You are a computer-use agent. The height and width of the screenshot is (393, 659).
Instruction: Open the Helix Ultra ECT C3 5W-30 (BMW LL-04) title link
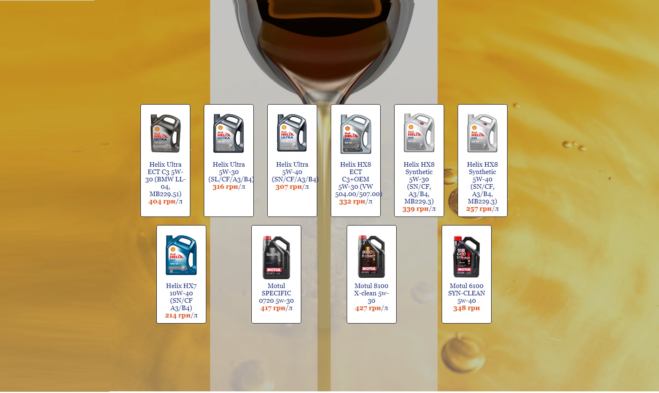[165, 179]
